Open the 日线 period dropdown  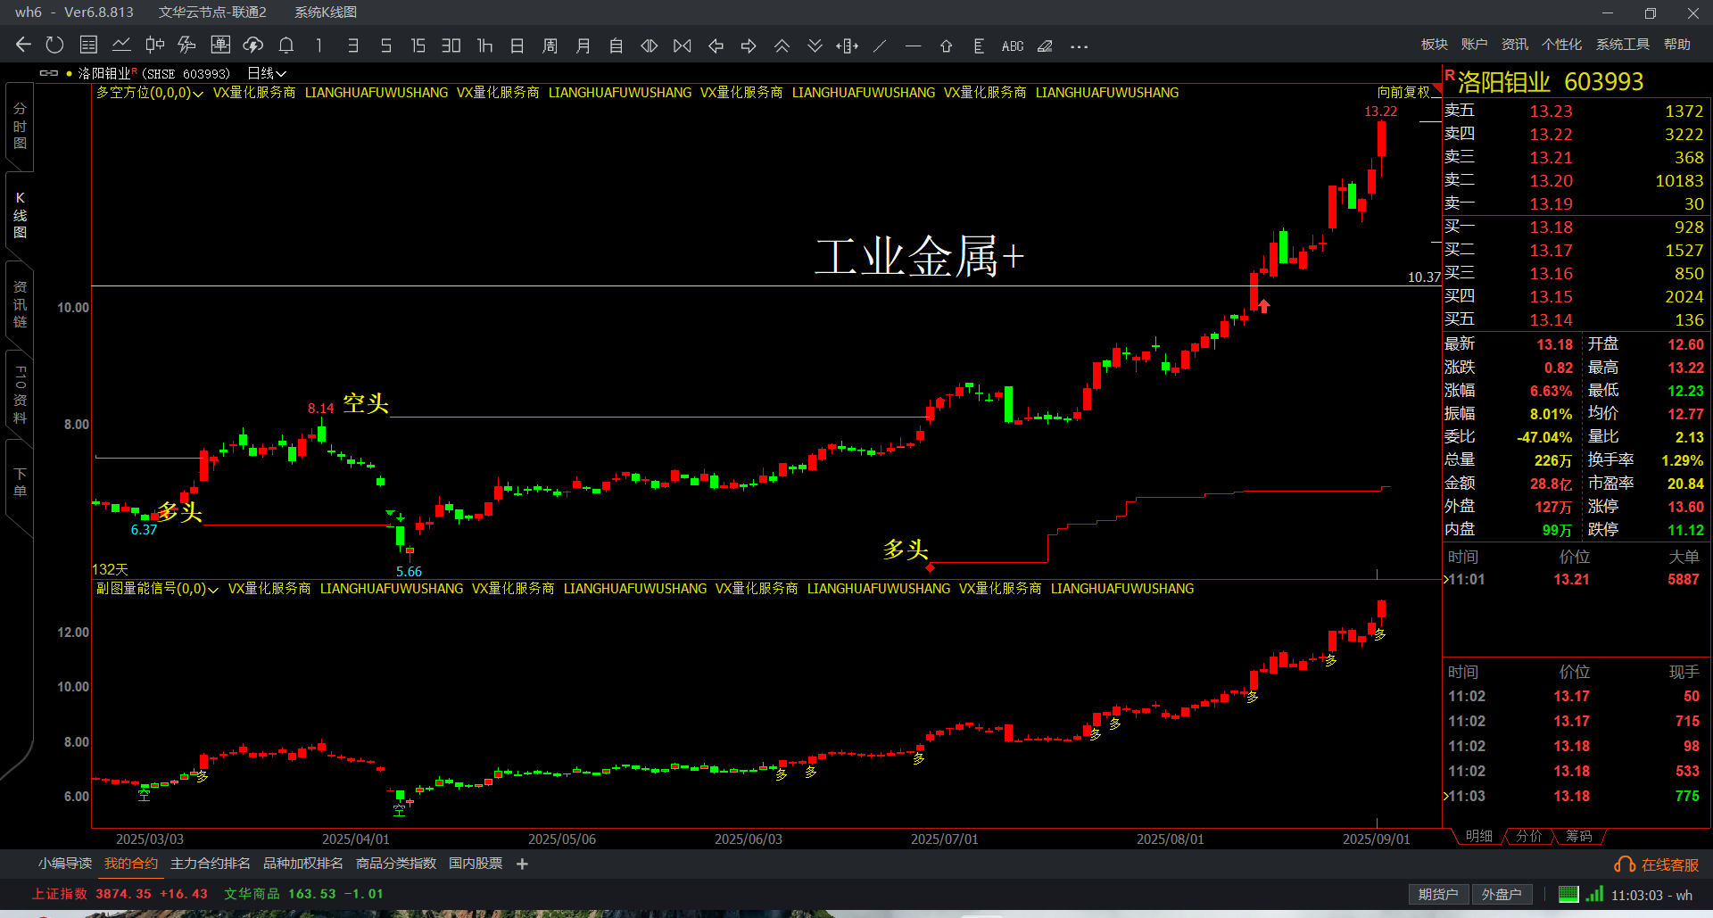[267, 73]
